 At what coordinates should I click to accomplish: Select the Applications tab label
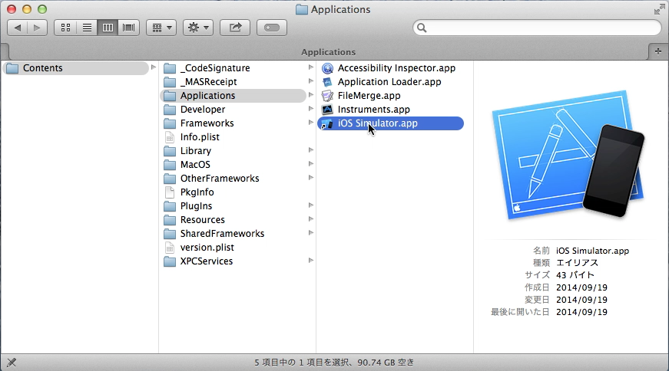click(328, 52)
